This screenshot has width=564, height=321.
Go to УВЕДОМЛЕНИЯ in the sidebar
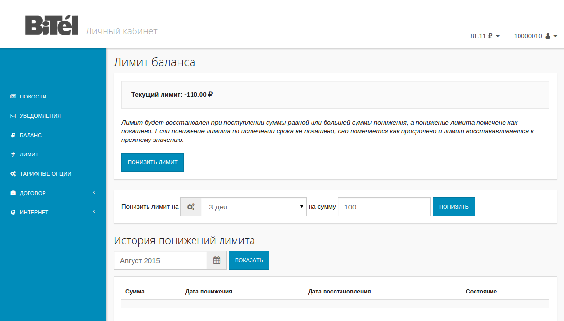pos(40,116)
